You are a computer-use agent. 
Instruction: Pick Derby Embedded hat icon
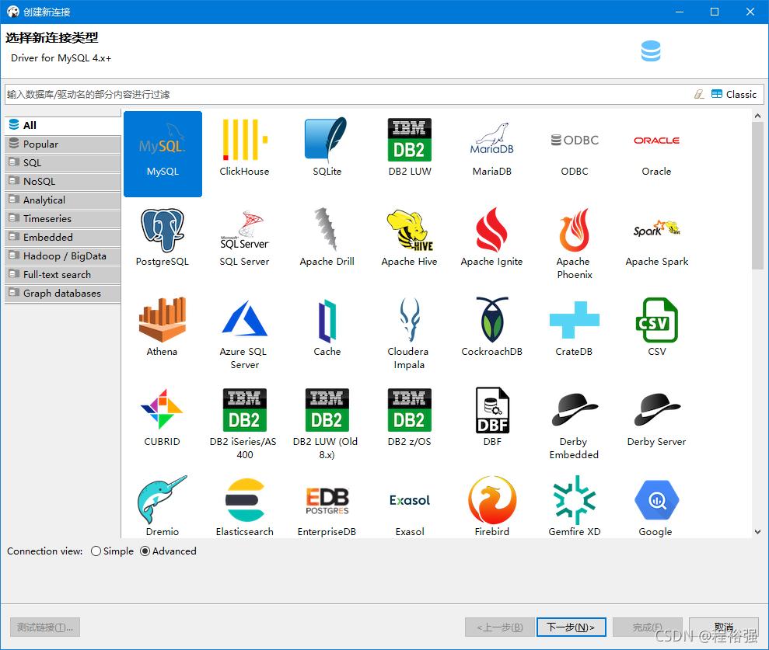pyautogui.click(x=575, y=409)
